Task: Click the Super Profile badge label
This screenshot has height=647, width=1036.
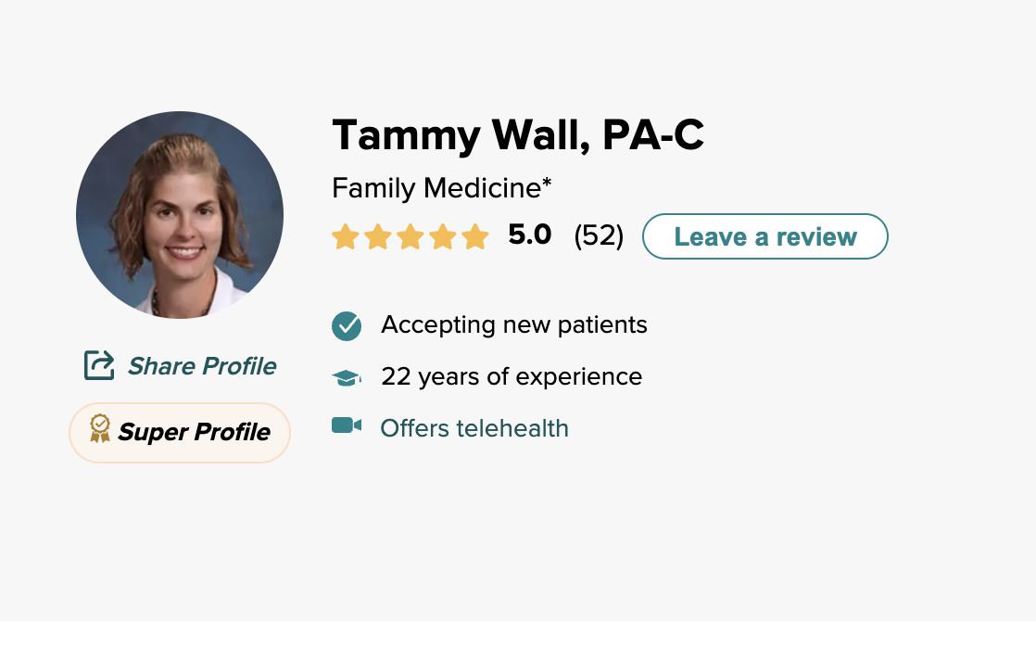Action: pyautogui.click(x=194, y=432)
